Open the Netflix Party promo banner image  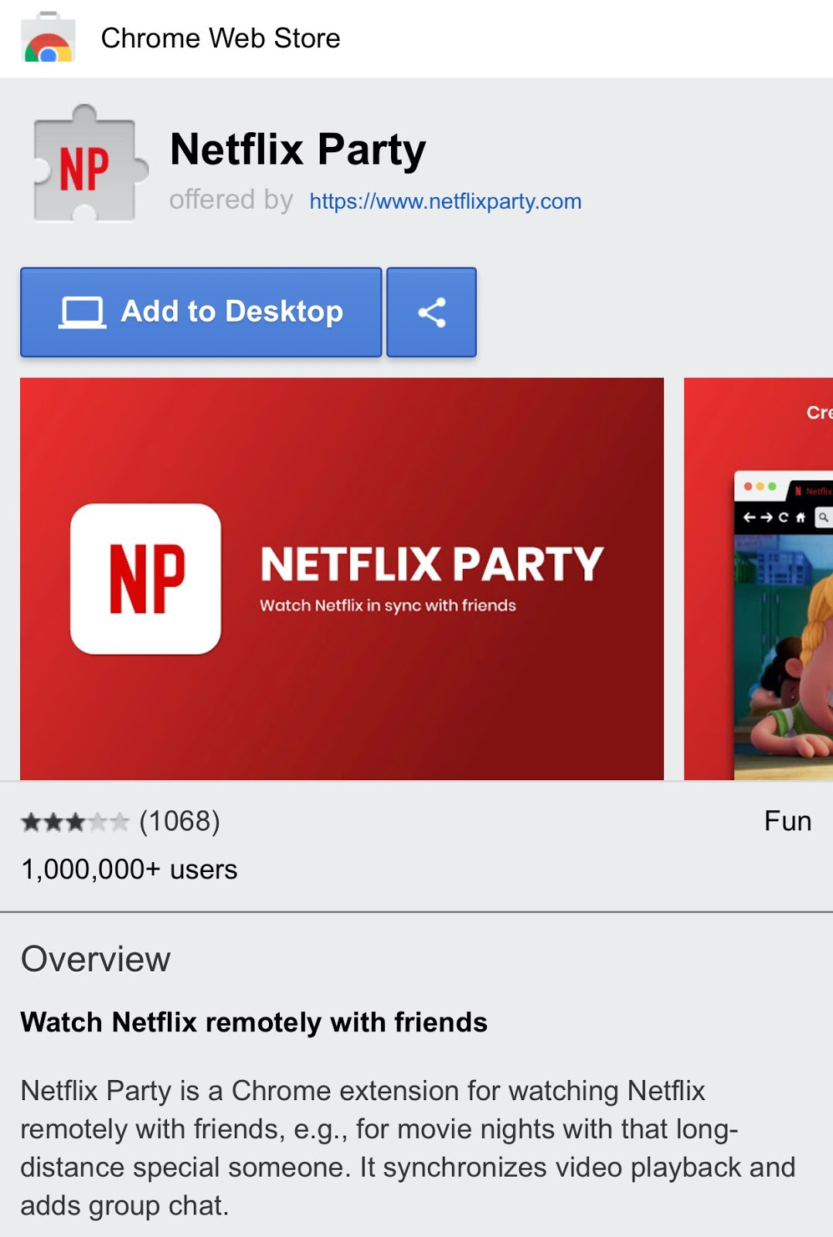click(342, 578)
